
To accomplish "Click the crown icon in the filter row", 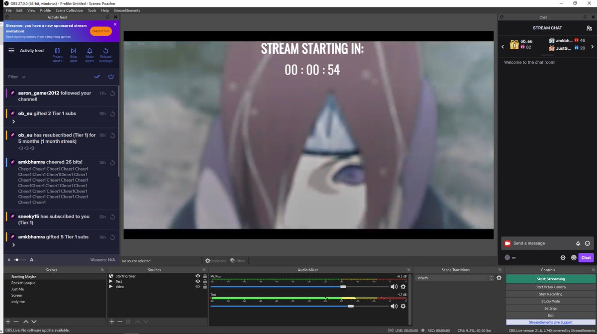I will pyautogui.click(x=111, y=77).
